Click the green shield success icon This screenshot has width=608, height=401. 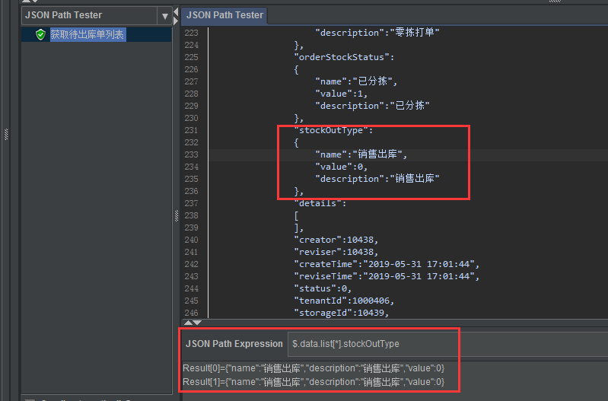point(40,34)
